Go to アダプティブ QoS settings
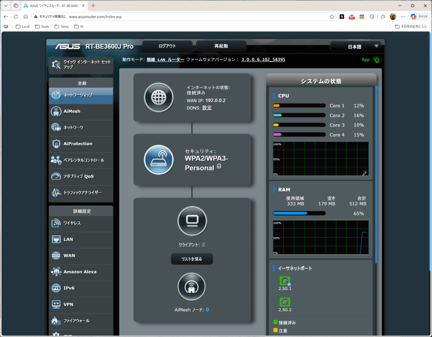432x337 pixels. (x=81, y=177)
